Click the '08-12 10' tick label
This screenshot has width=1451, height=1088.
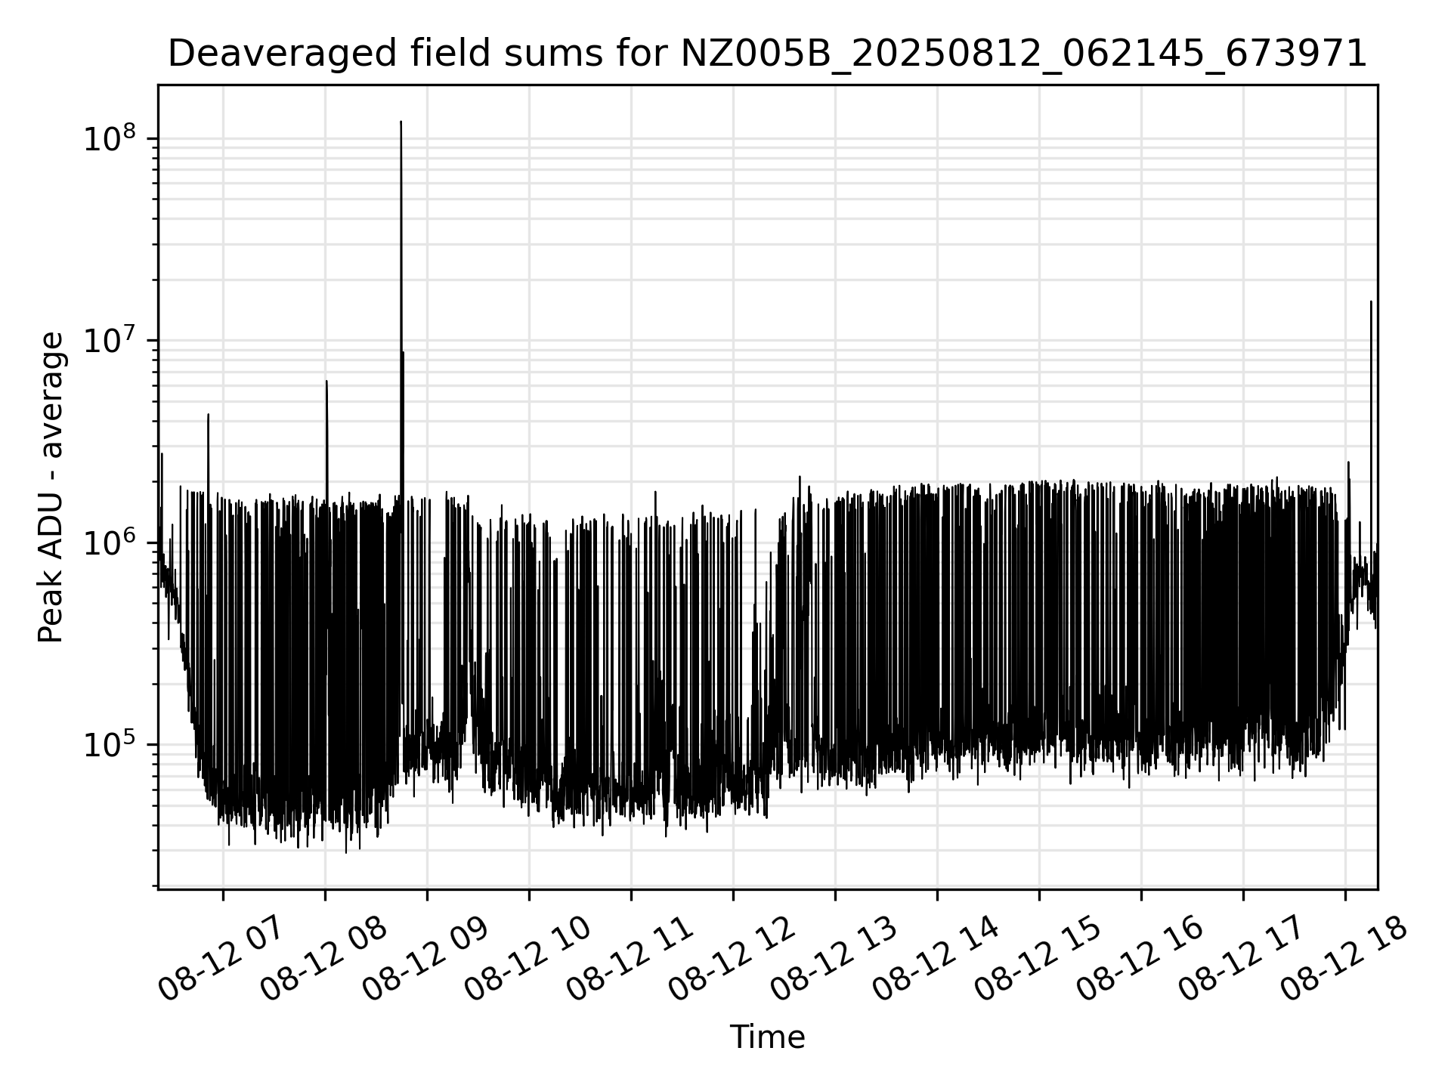(x=527, y=957)
